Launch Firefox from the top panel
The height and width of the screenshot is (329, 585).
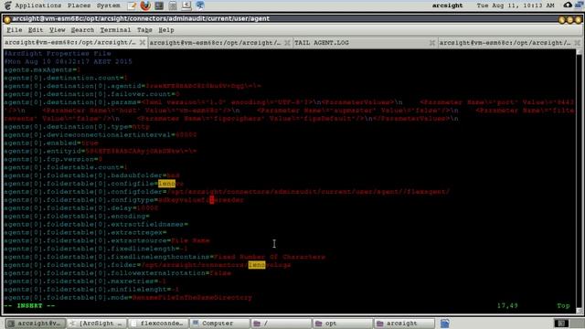coord(145,5)
